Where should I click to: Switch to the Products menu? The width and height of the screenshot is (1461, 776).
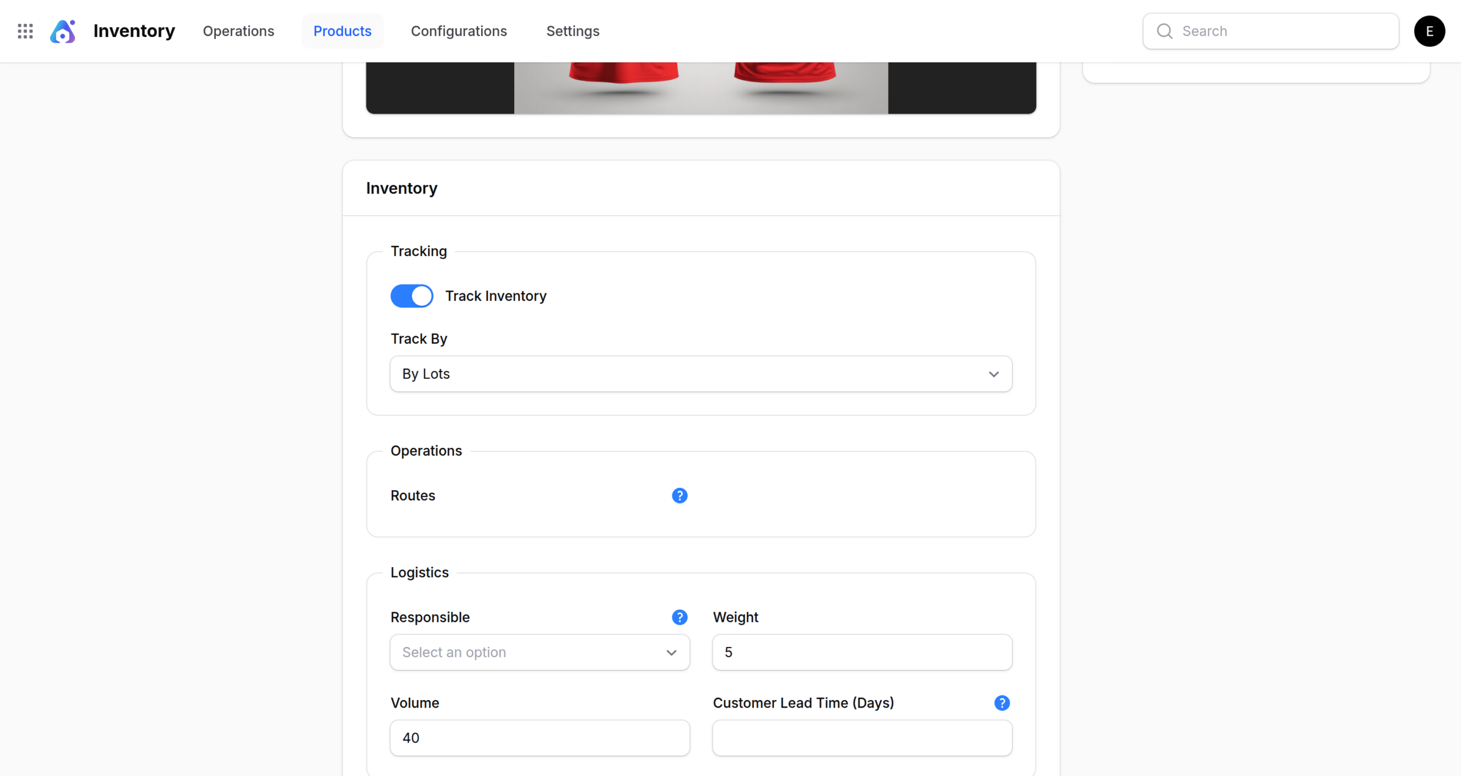342,31
